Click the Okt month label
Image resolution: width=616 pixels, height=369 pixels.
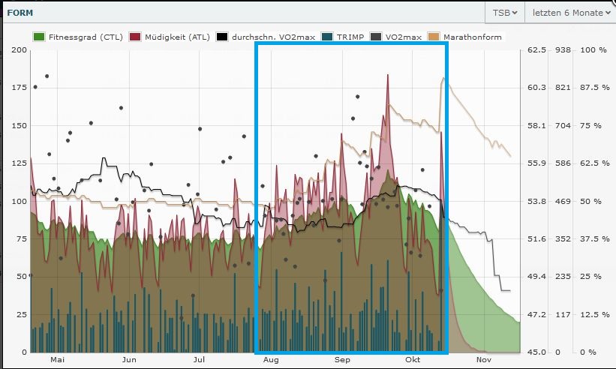413,360
